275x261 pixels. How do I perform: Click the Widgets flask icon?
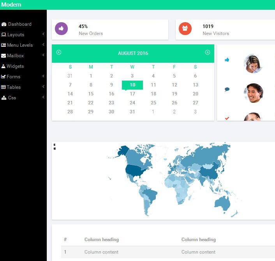pos(4,66)
